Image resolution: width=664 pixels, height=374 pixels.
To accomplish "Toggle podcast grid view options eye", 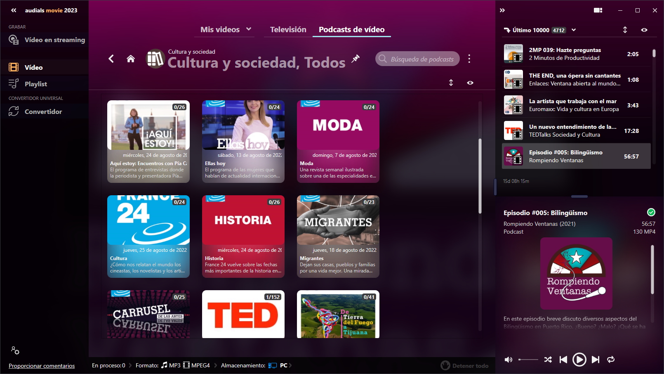I will (x=470, y=83).
